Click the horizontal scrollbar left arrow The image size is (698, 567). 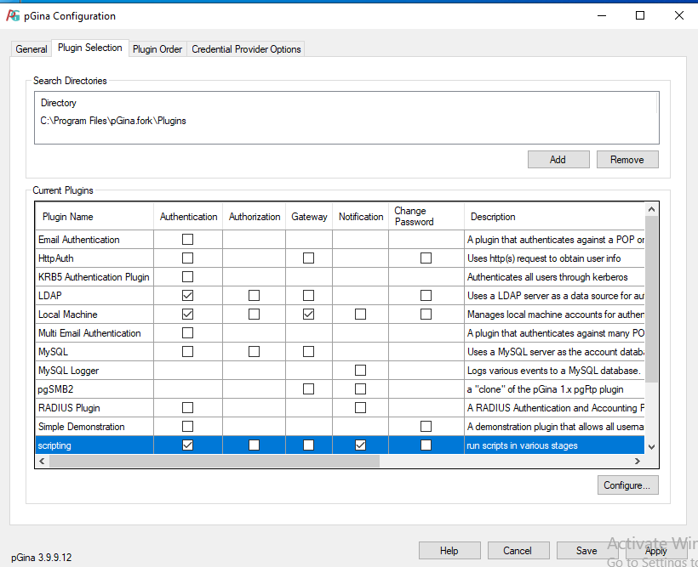(43, 461)
